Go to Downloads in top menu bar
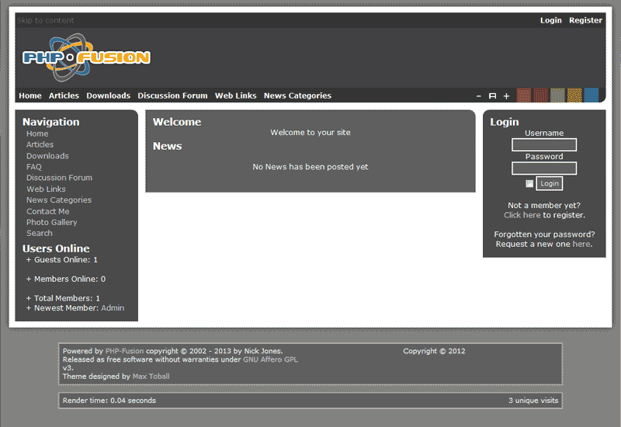621x427 pixels. click(x=108, y=96)
